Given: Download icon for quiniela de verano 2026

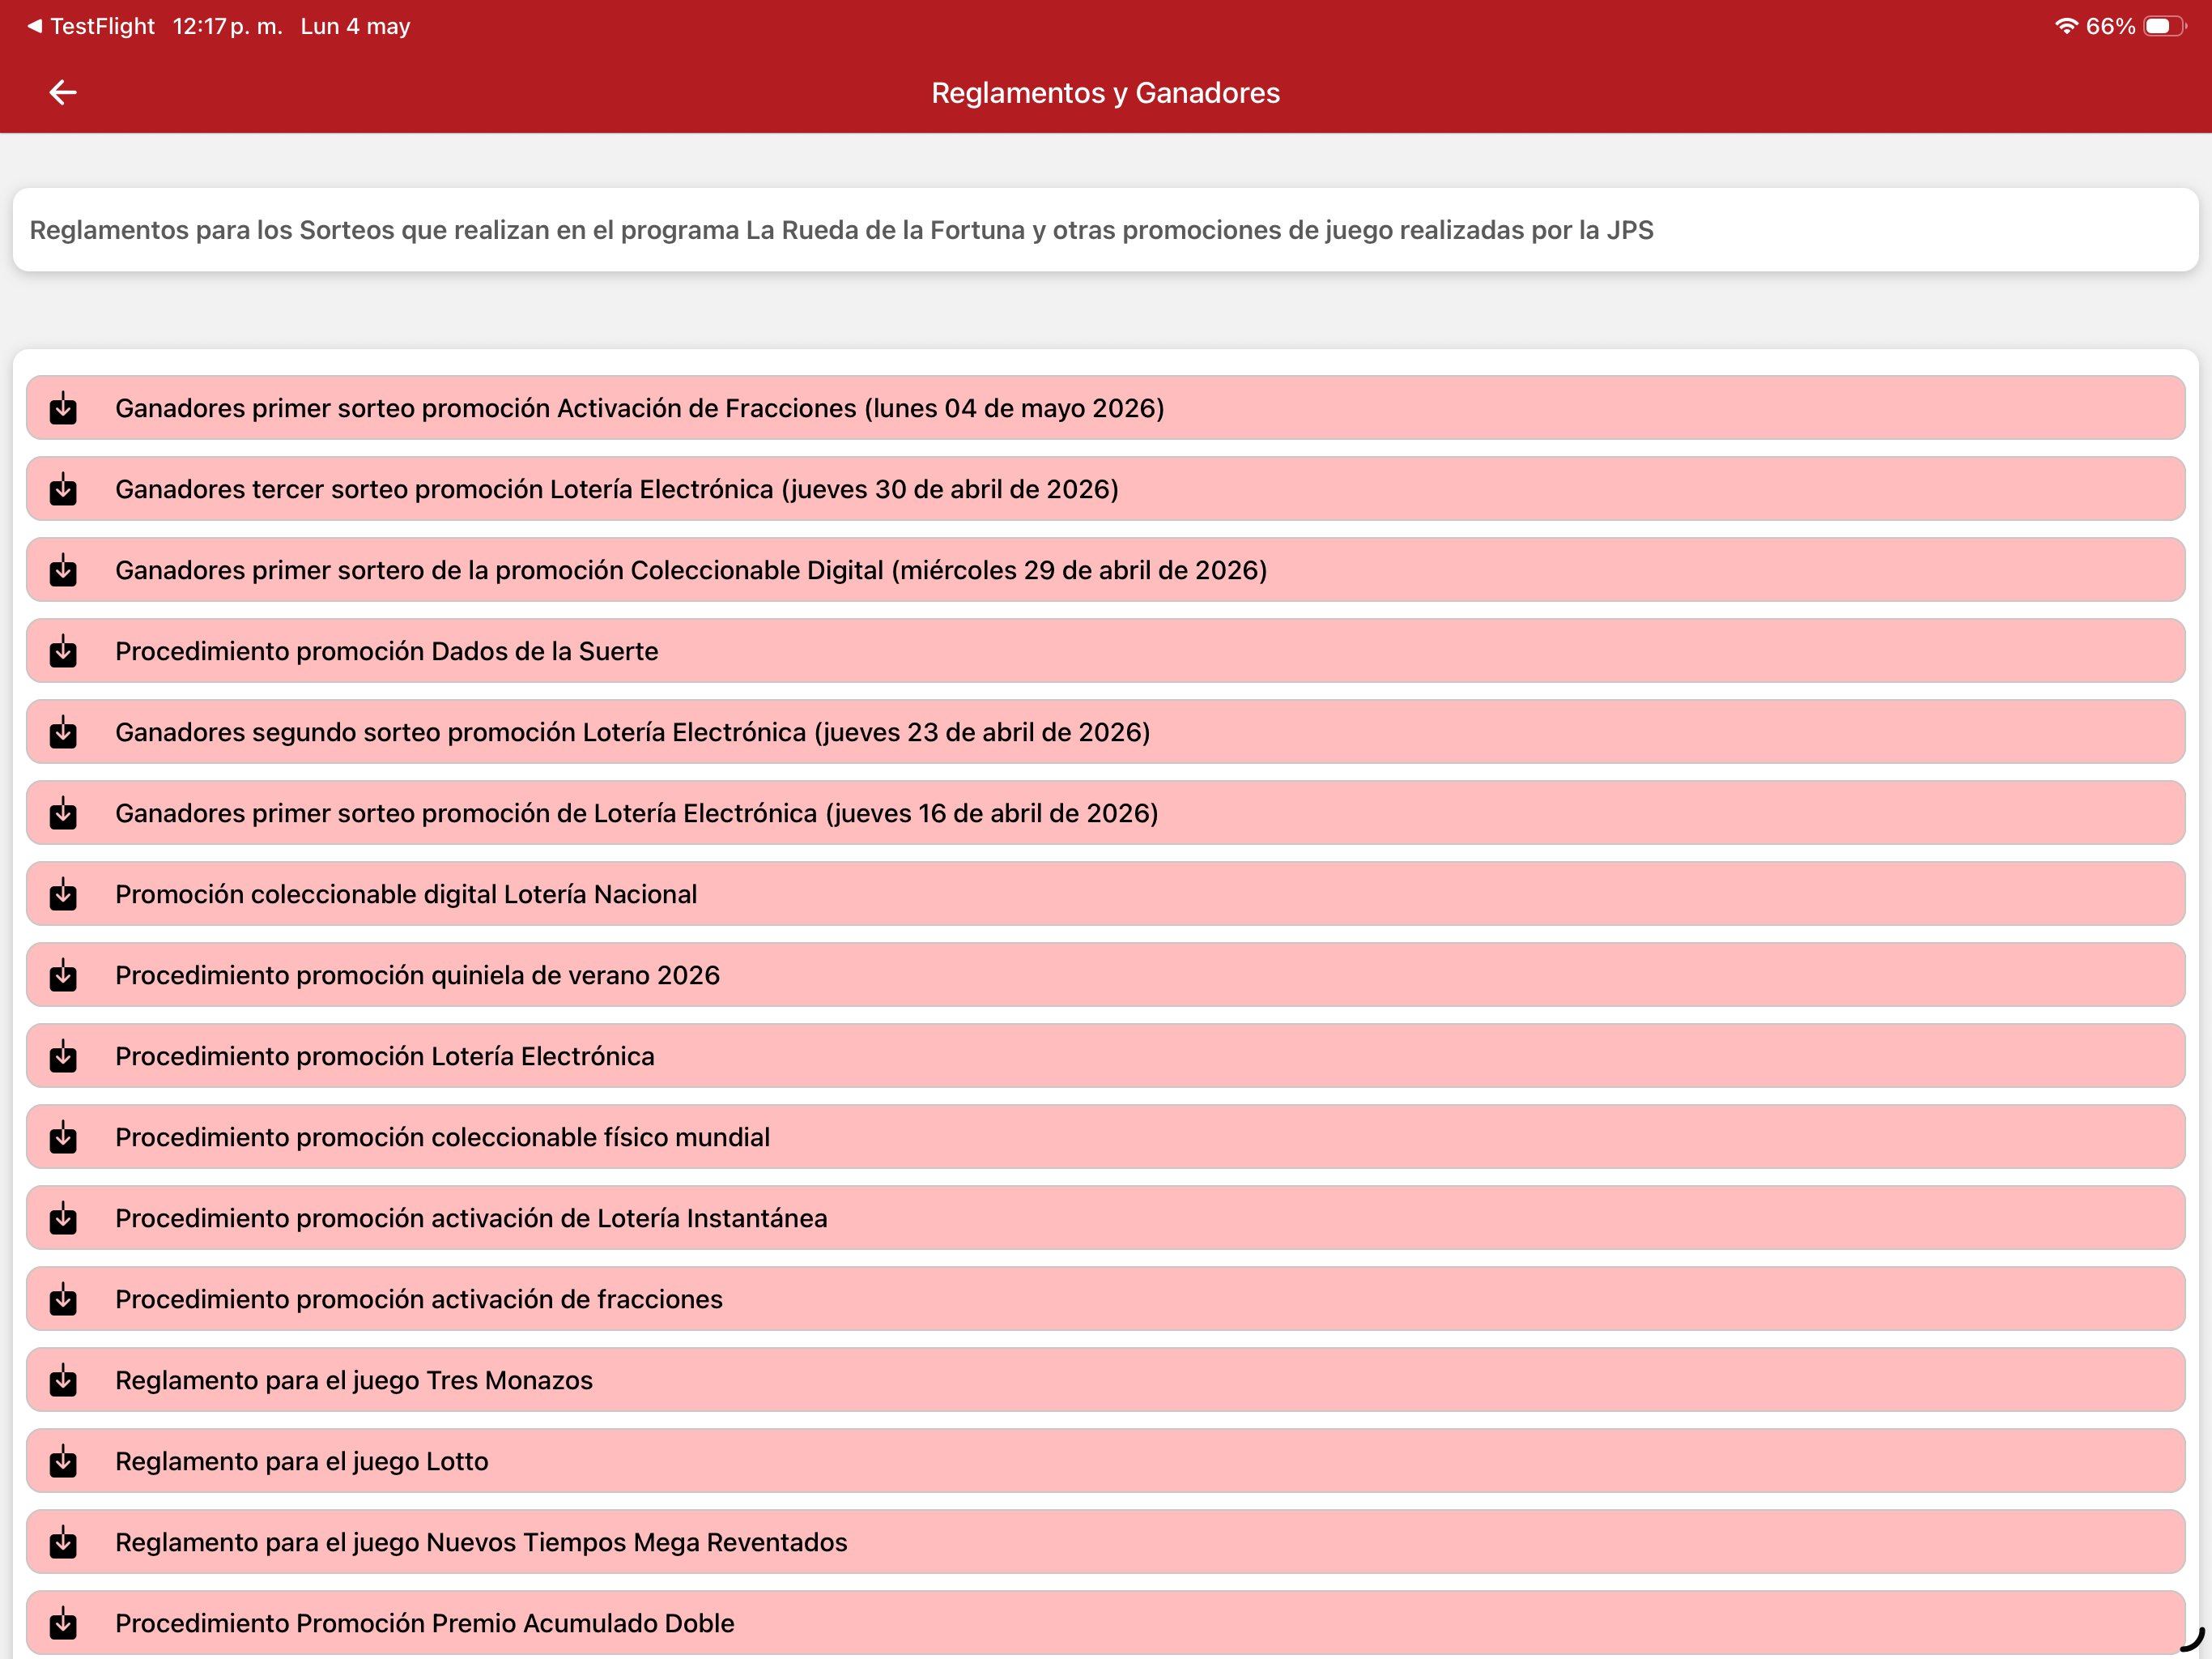Looking at the screenshot, I should coord(63,975).
